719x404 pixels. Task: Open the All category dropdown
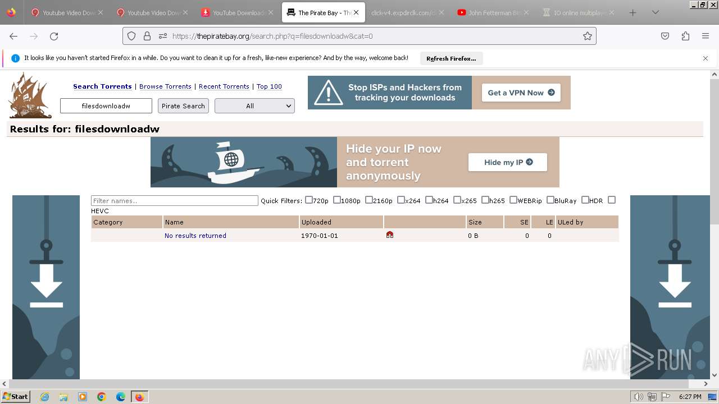pyautogui.click(x=254, y=105)
